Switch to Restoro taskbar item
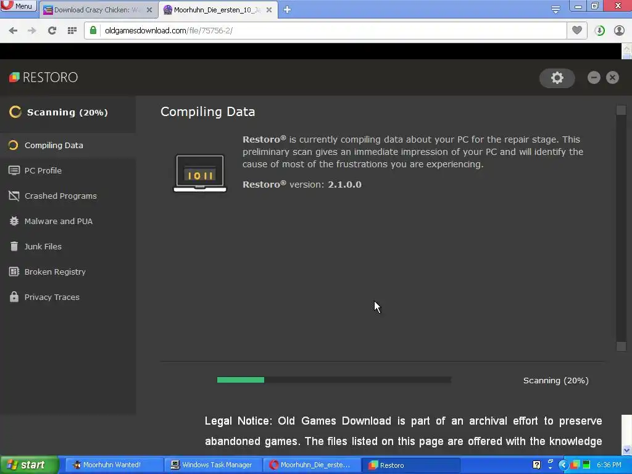This screenshot has width=632, height=474. coord(411,465)
